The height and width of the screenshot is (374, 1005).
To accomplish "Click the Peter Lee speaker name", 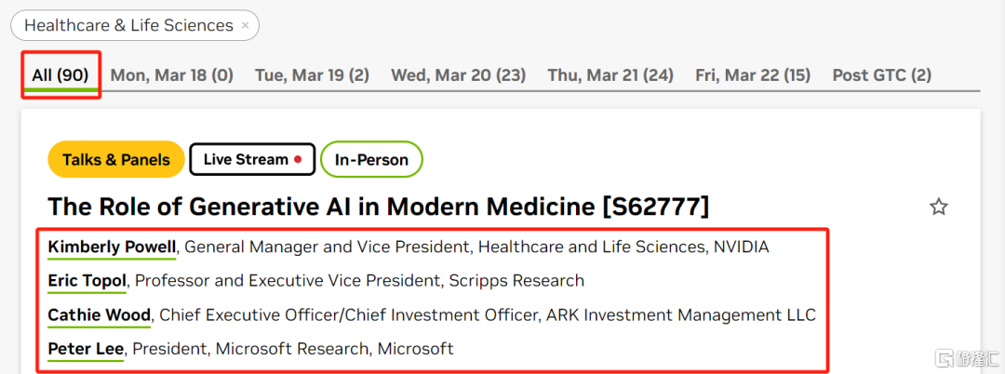I will tap(86, 349).
